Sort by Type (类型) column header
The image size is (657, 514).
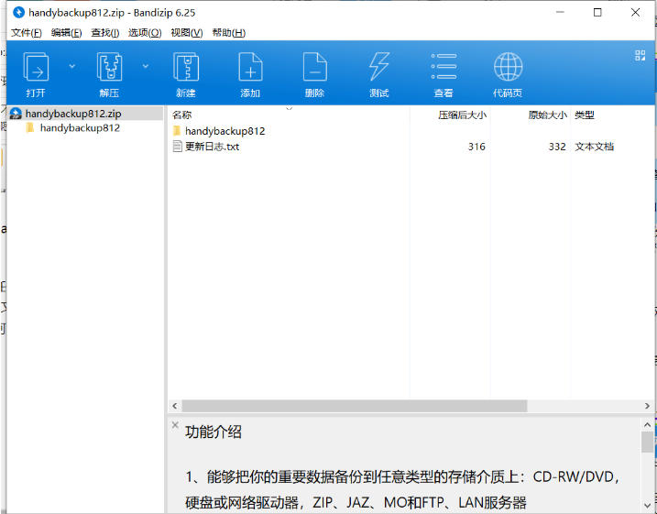585,115
